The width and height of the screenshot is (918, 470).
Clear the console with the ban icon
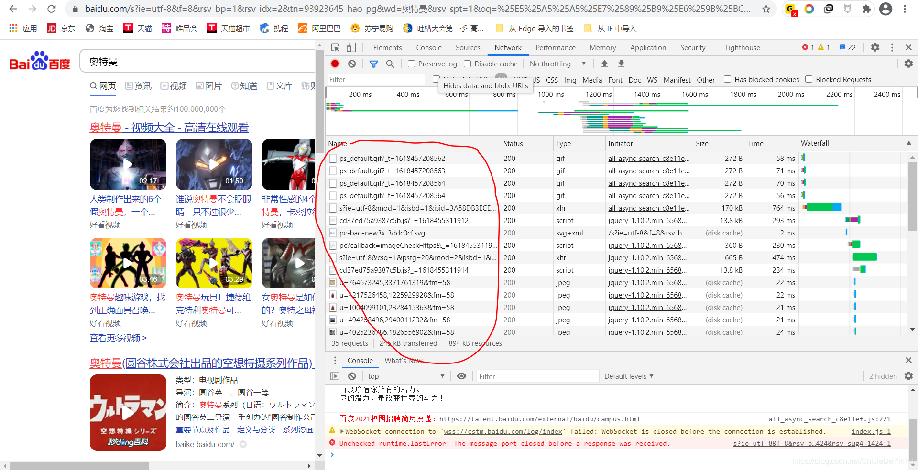(352, 376)
